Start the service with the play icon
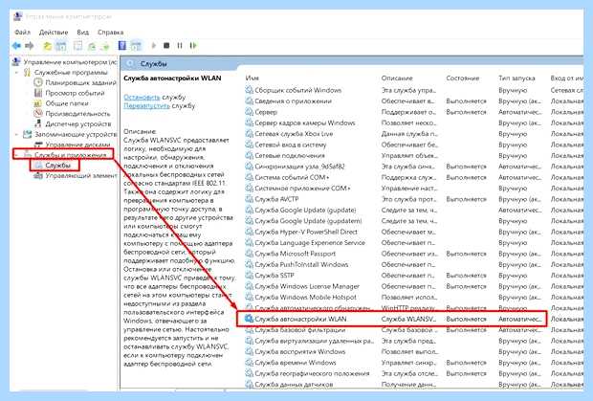The width and height of the screenshot is (593, 401). (154, 46)
